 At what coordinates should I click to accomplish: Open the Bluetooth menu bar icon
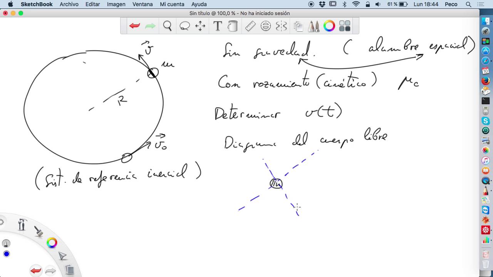coord(345,4)
